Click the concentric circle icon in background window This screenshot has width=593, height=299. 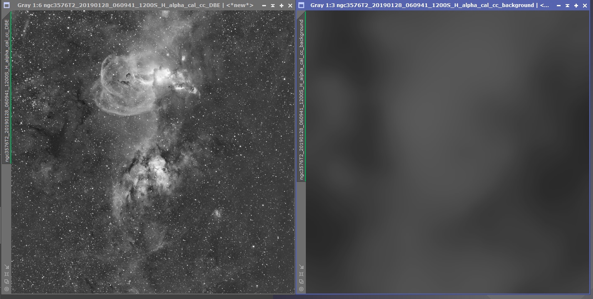point(301,289)
